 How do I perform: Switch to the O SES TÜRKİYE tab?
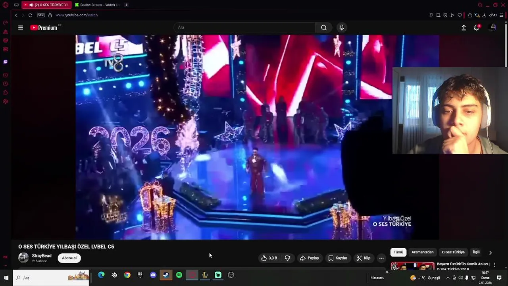pyautogui.click(x=46, y=5)
